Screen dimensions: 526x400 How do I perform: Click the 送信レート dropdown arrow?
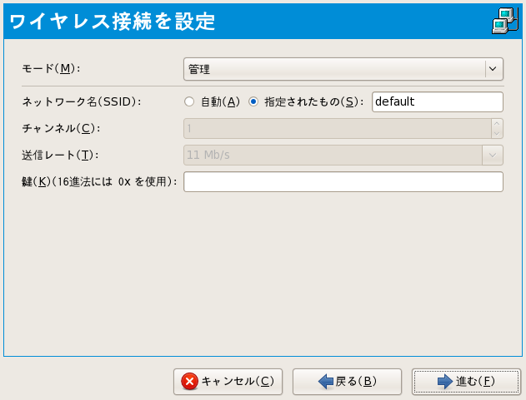493,155
